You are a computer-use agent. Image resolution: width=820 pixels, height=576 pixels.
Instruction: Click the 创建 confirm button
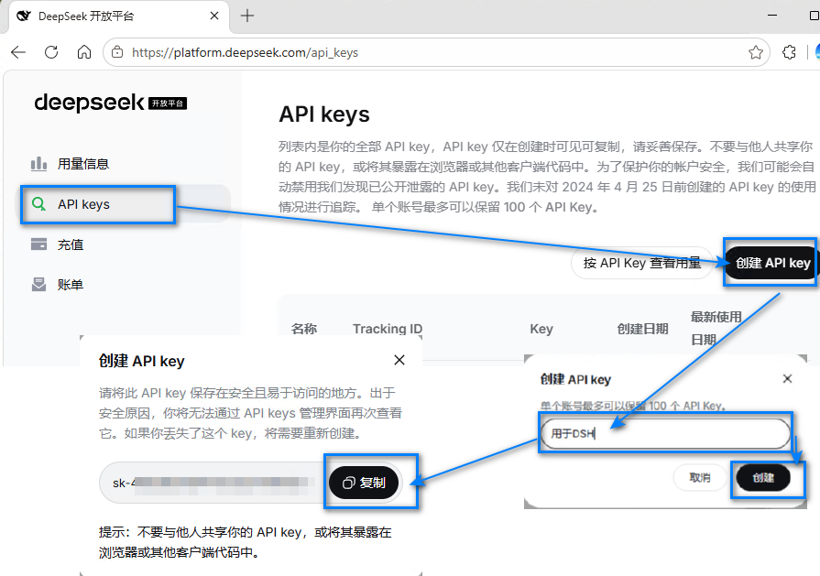coord(763,477)
